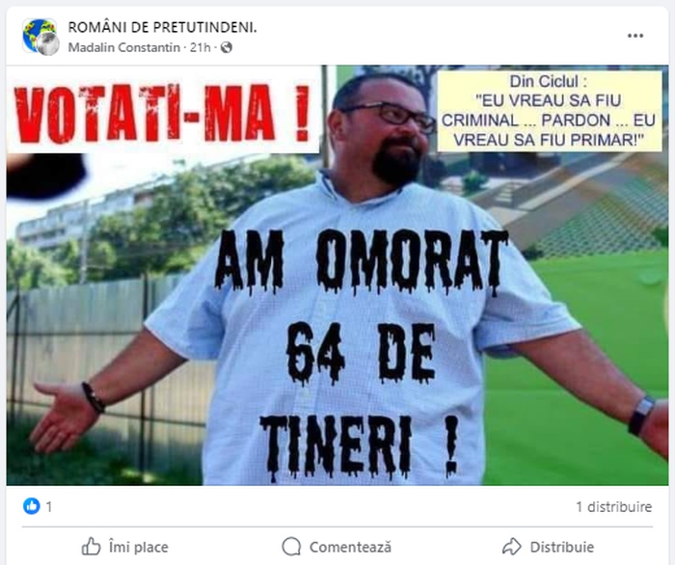
Task: Like the post with Îmi place
Action: coord(124,547)
